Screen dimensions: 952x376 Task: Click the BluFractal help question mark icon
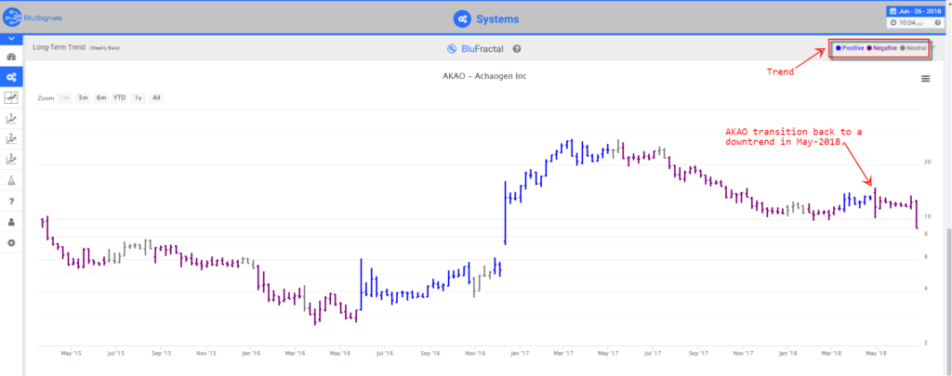pos(517,48)
